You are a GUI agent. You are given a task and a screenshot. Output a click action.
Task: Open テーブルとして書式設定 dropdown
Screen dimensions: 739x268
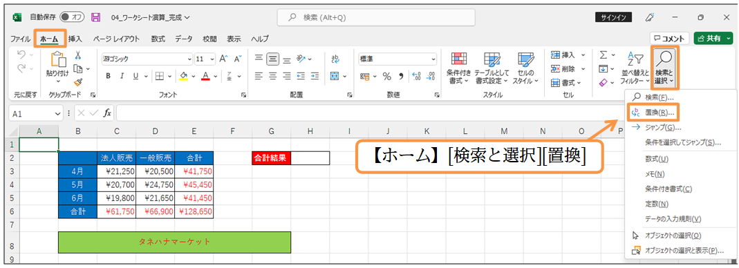pos(492,68)
